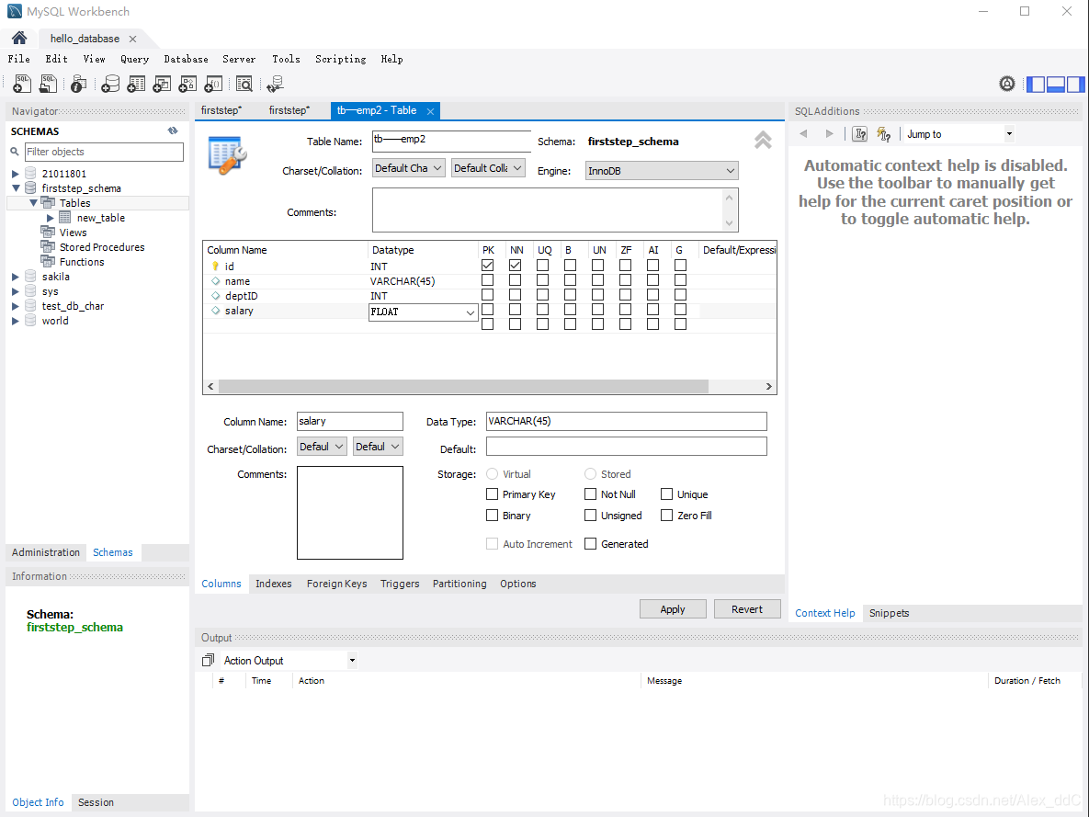Image resolution: width=1089 pixels, height=817 pixels.
Task: Expand the world schema
Action: coord(16,320)
